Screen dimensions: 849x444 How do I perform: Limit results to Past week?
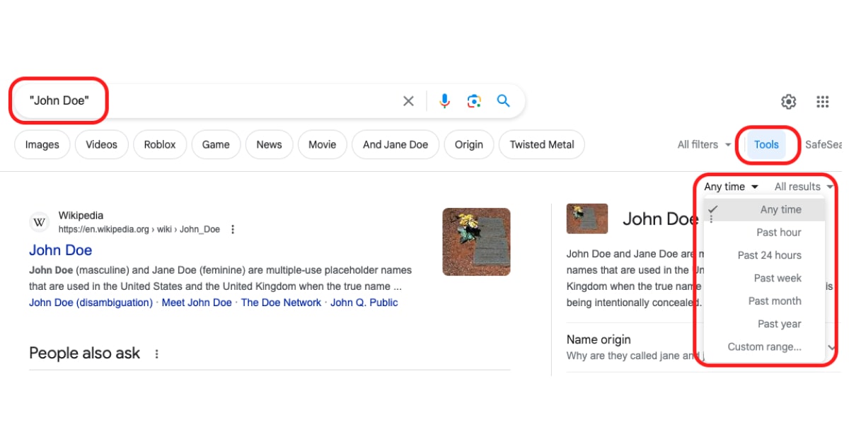(765, 278)
